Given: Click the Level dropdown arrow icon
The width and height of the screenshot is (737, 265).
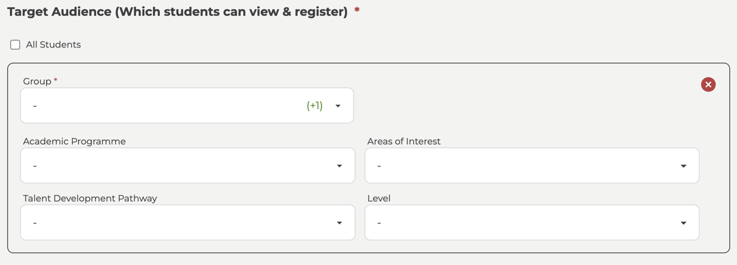Looking at the screenshot, I should 683,223.
